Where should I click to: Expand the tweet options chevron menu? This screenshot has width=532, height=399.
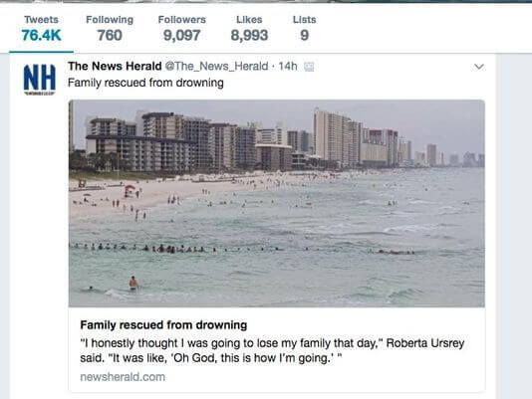point(479,67)
